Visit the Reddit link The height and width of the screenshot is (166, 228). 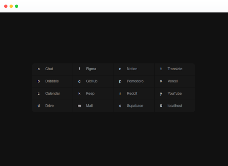134,94
